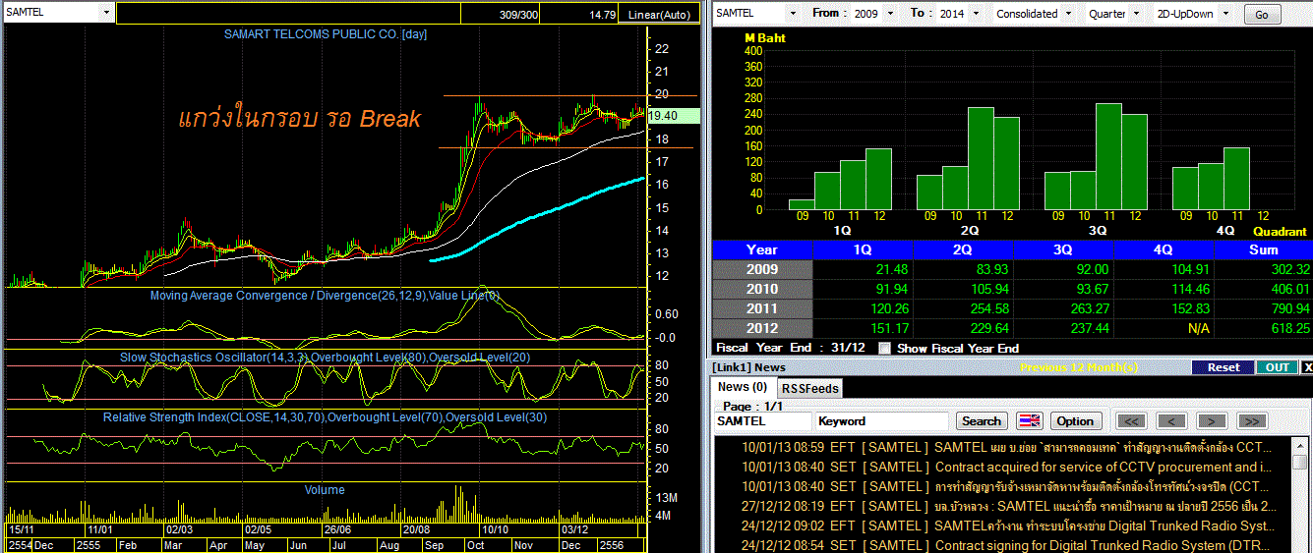Select the 2012 year row header
This screenshot has width=1313, height=553.
[x=762, y=328]
